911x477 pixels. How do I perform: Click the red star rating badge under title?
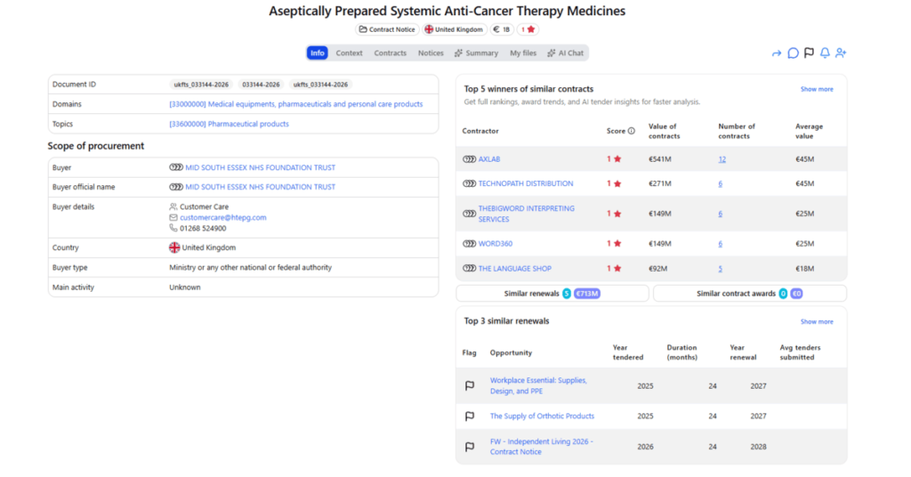528,29
